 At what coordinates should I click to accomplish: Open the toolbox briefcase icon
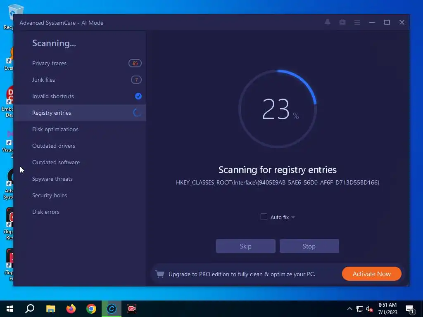[342, 22]
